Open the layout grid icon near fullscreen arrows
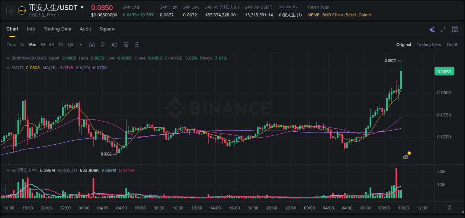Screen dimensions: 465x218 455,29
